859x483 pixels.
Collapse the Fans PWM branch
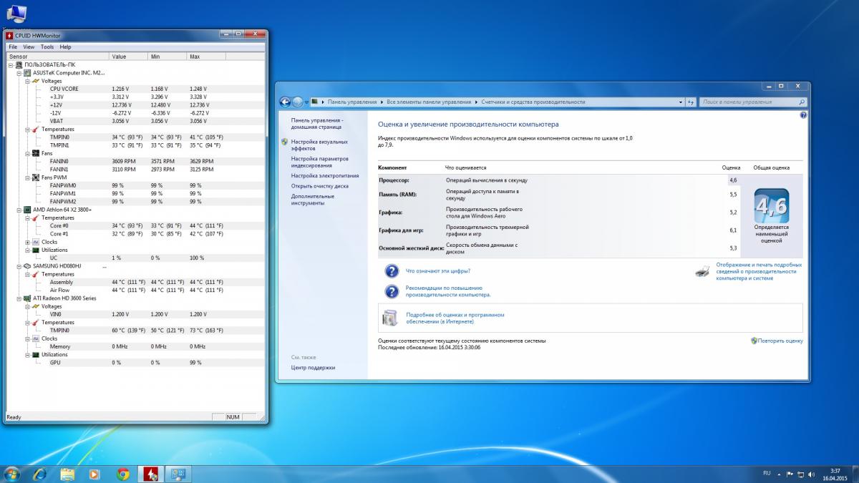[26, 177]
